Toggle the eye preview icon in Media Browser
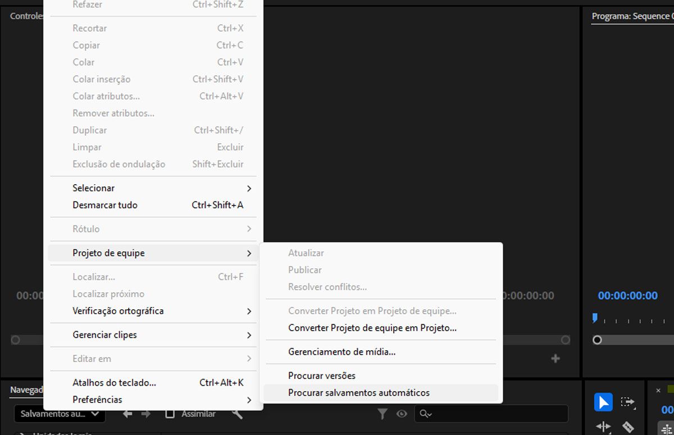The width and height of the screenshot is (674, 435). (x=402, y=414)
